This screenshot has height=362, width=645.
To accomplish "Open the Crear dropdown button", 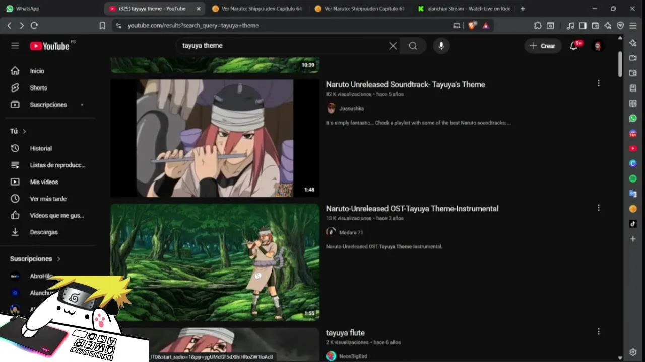I will tap(543, 46).
